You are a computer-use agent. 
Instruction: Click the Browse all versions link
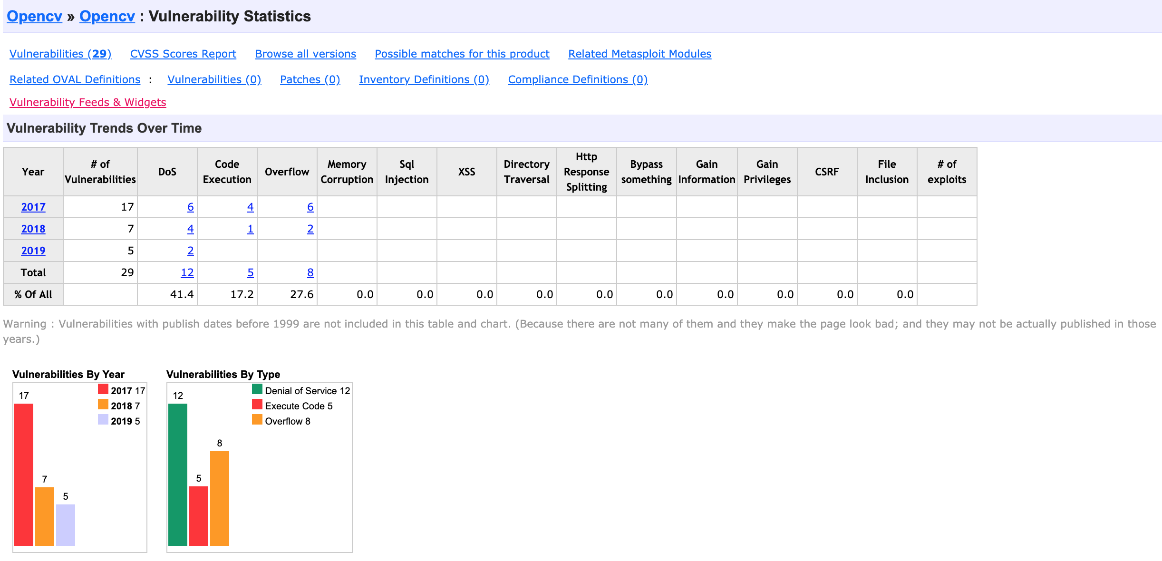point(305,54)
